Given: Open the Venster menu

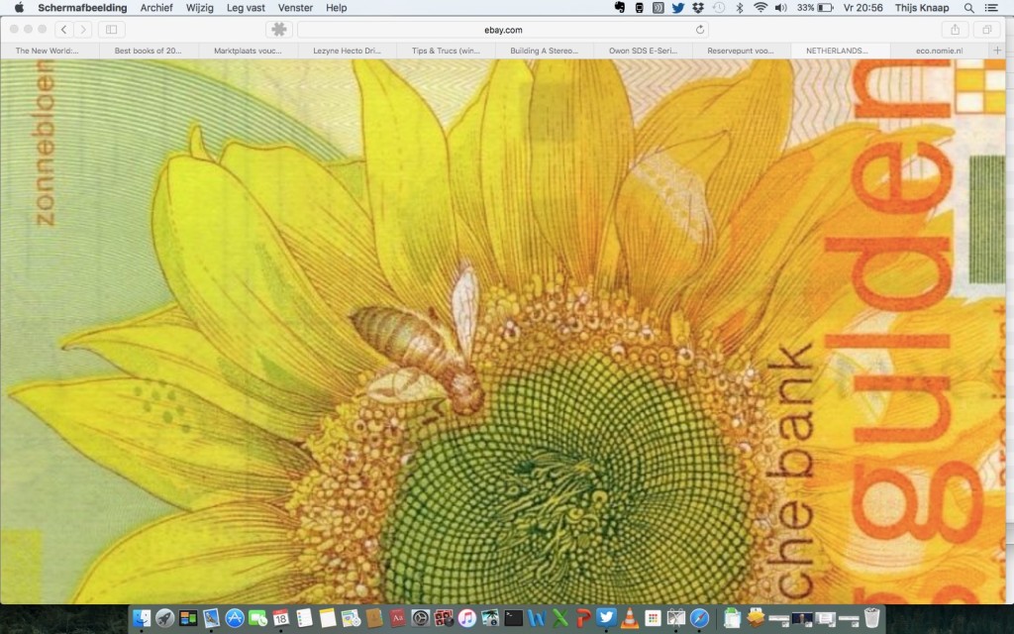Looking at the screenshot, I should coord(295,8).
